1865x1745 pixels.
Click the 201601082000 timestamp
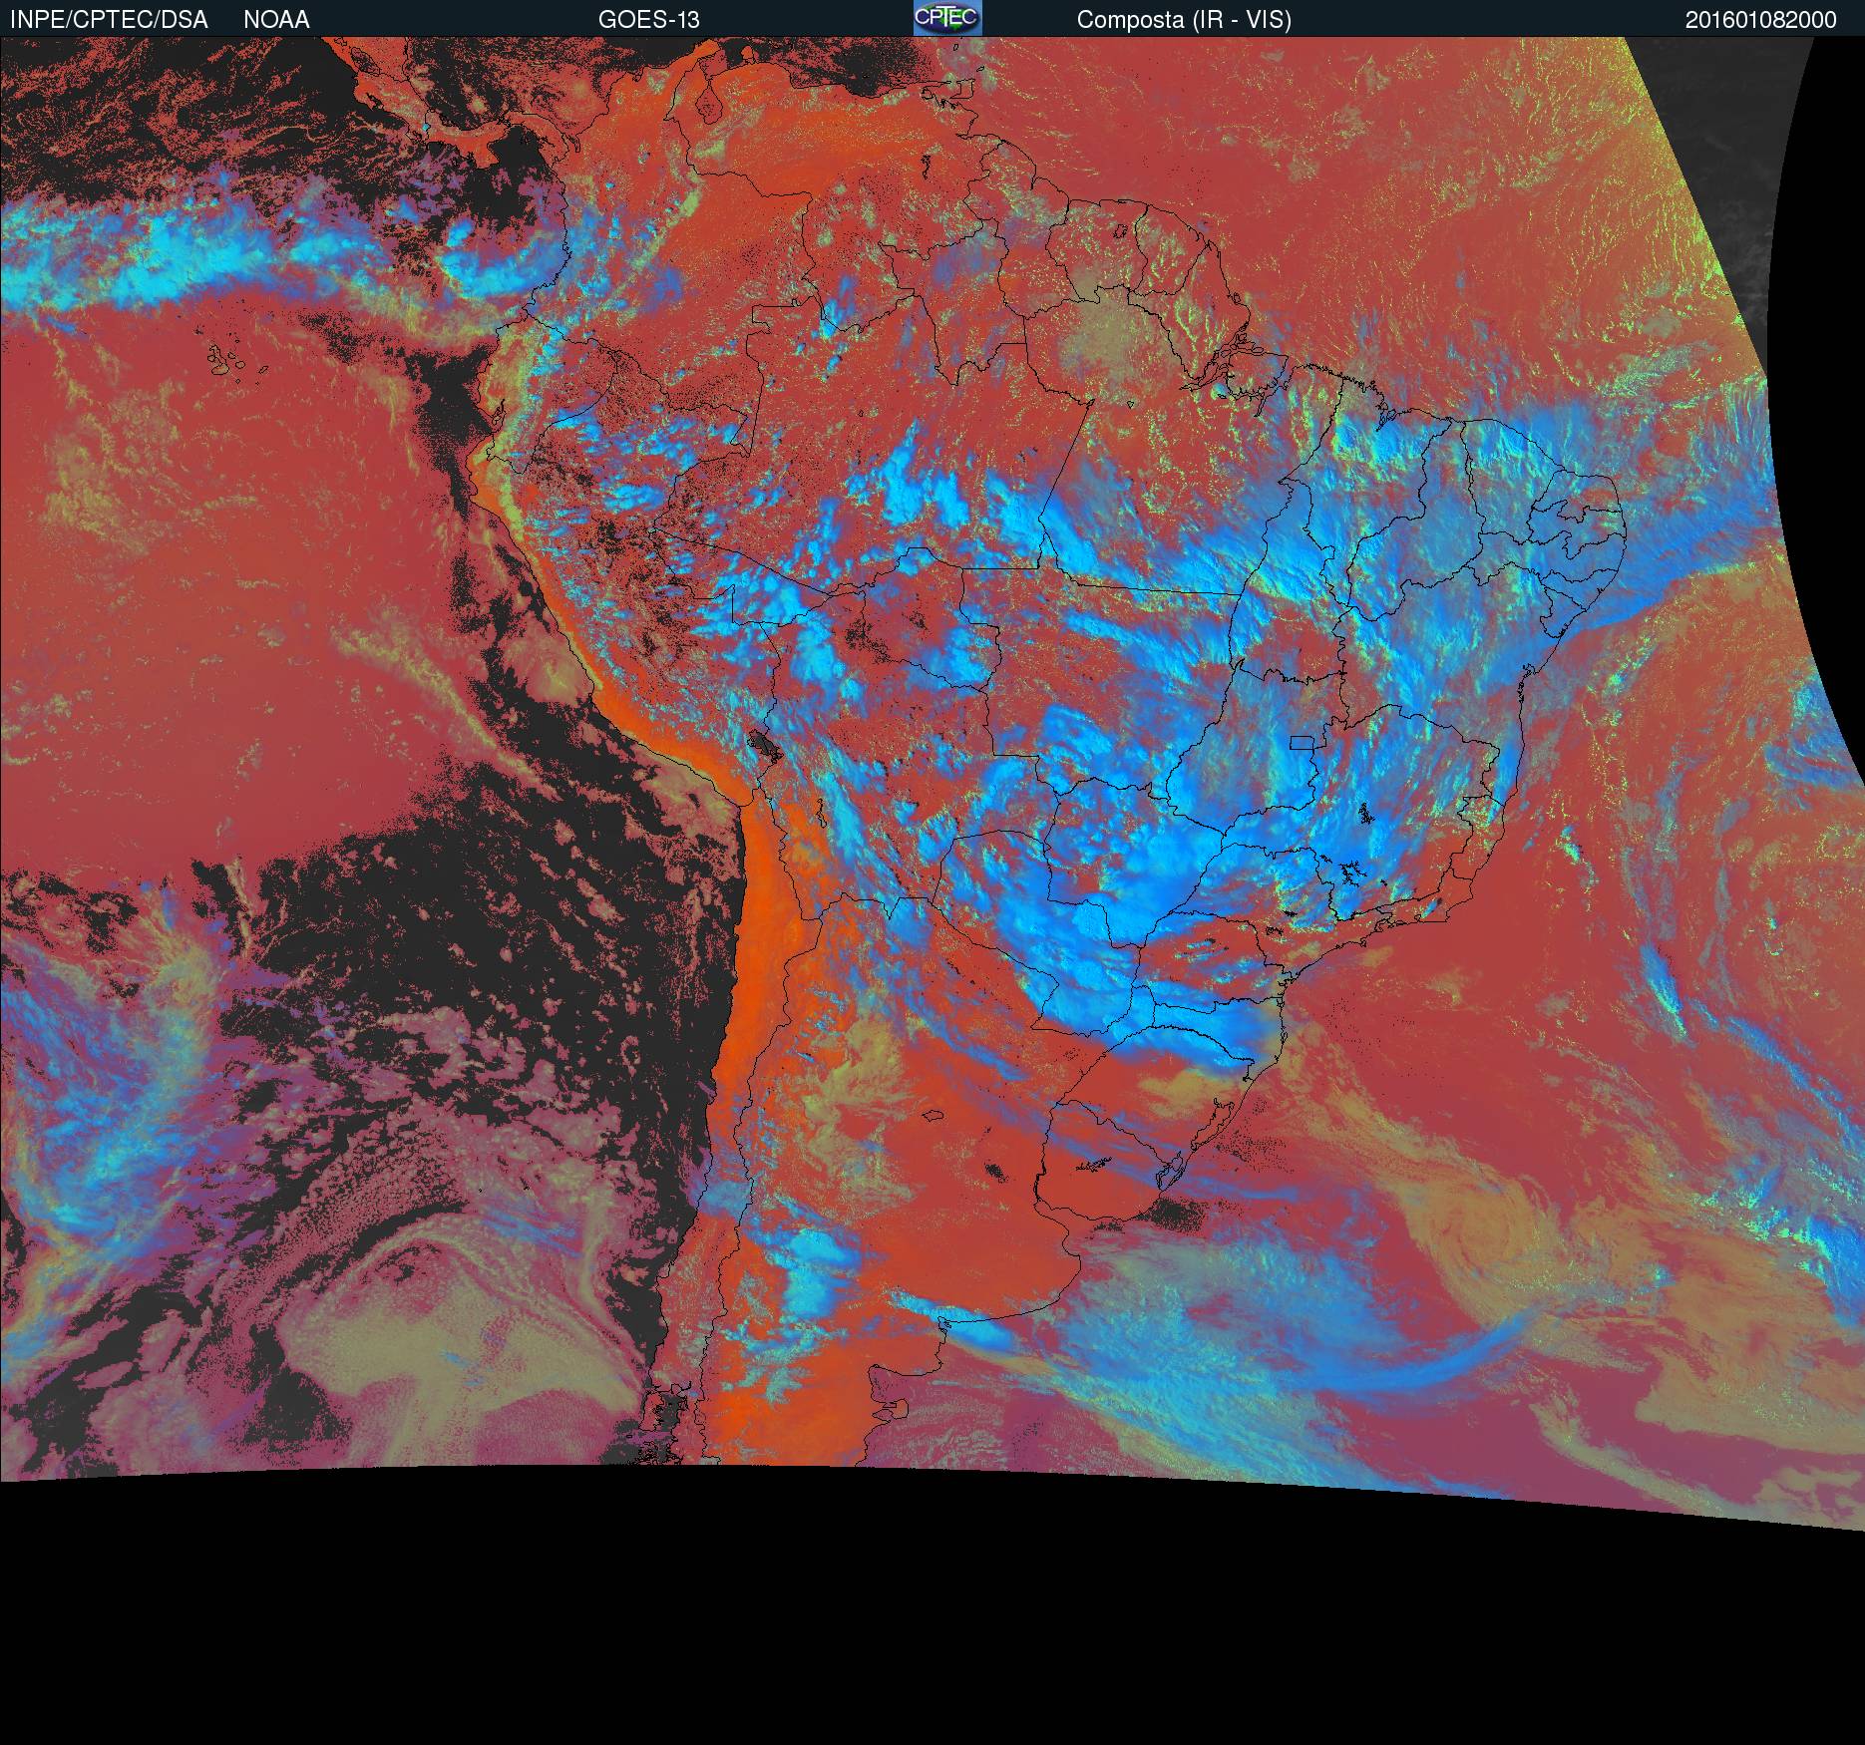click(x=1760, y=20)
